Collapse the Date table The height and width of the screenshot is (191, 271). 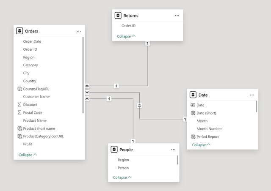(x=201, y=145)
